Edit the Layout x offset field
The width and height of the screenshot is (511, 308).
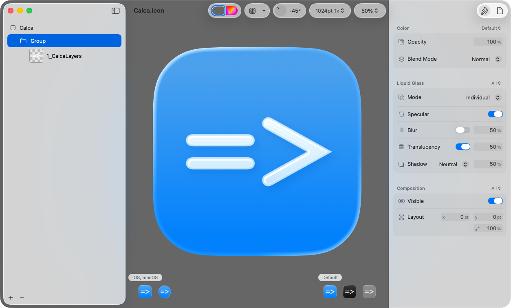point(456,217)
